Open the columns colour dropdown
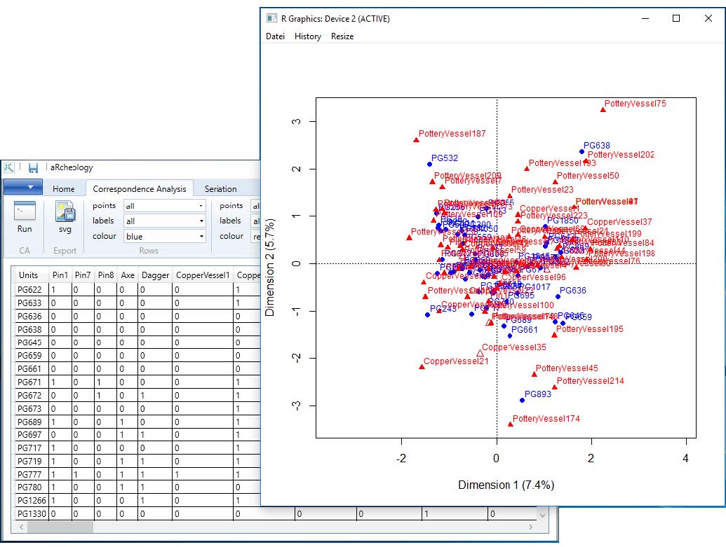Viewport: 726px width, 547px height. (x=255, y=236)
